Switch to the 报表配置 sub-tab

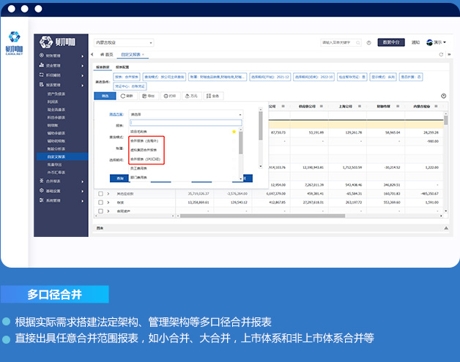pyautogui.click(x=122, y=67)
